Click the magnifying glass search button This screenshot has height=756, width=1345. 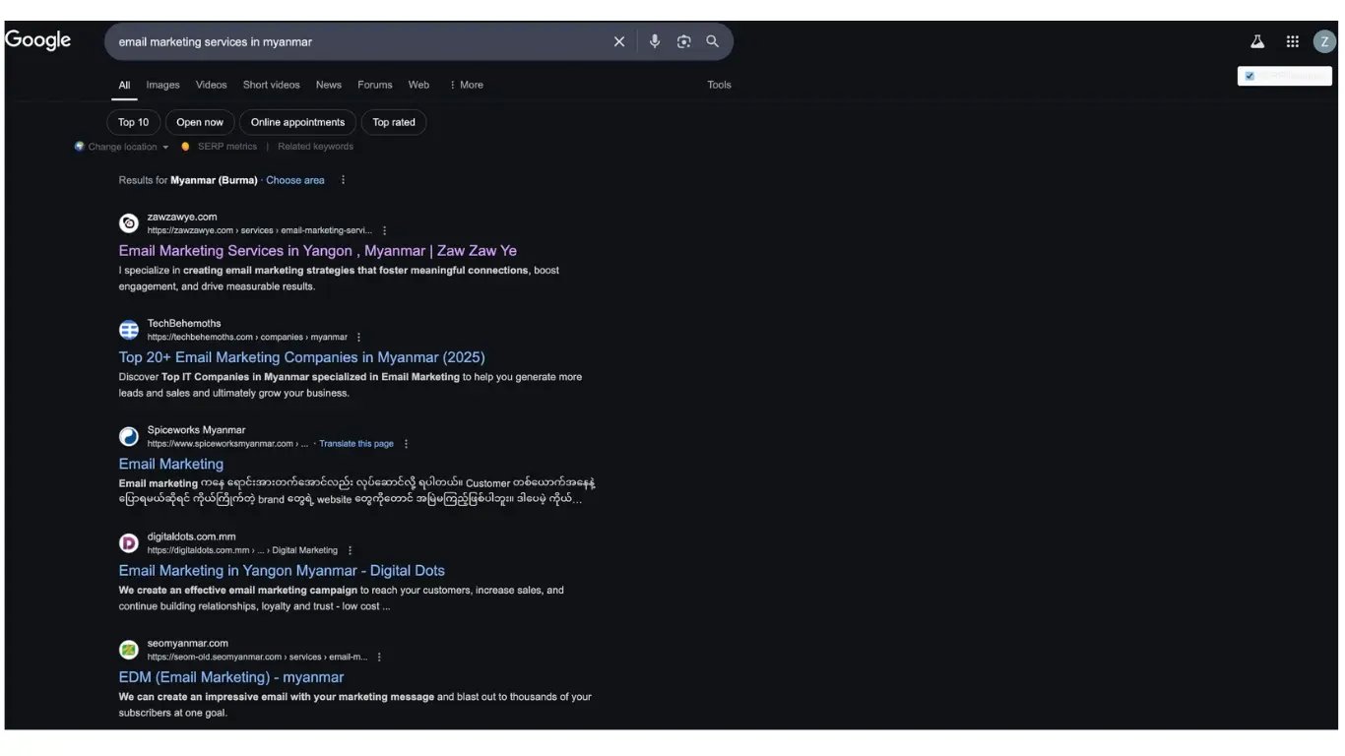tap(712, 41)
